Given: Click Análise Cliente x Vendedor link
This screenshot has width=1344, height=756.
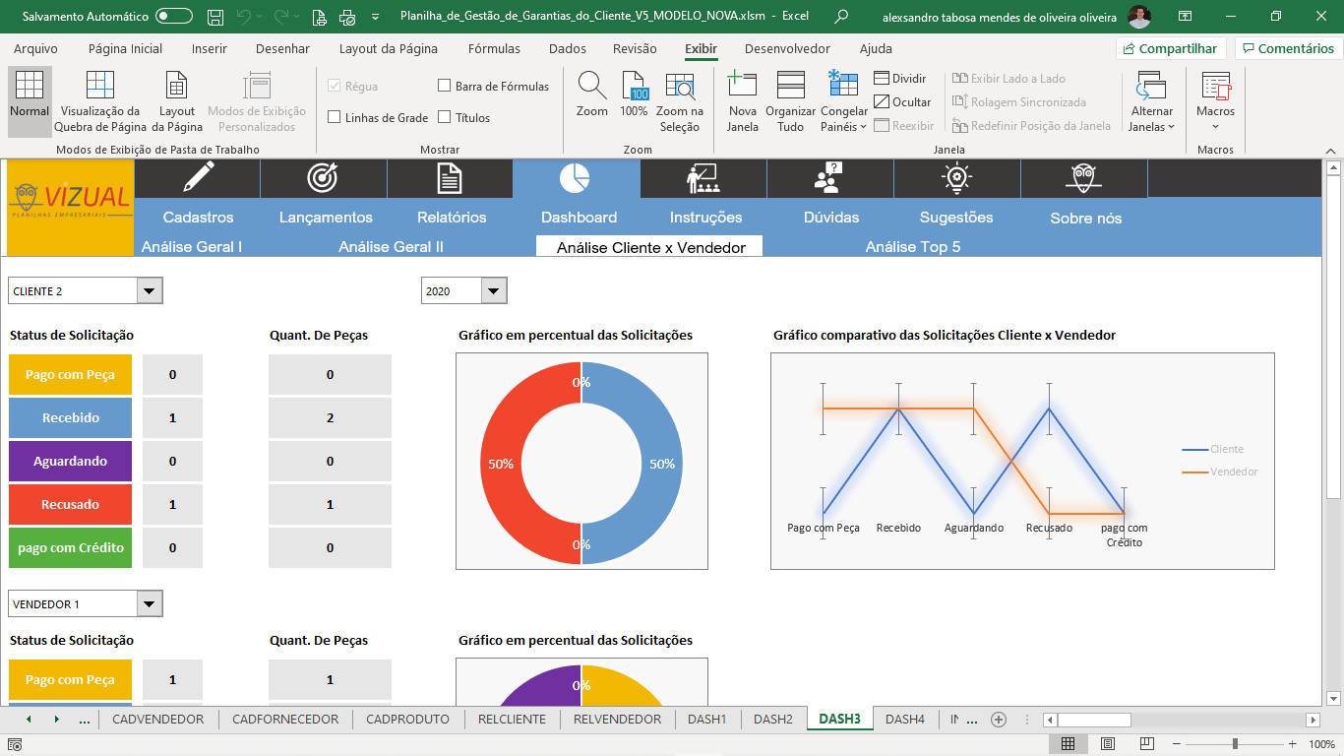Looking at the screenshot, I should pos(650,247).
